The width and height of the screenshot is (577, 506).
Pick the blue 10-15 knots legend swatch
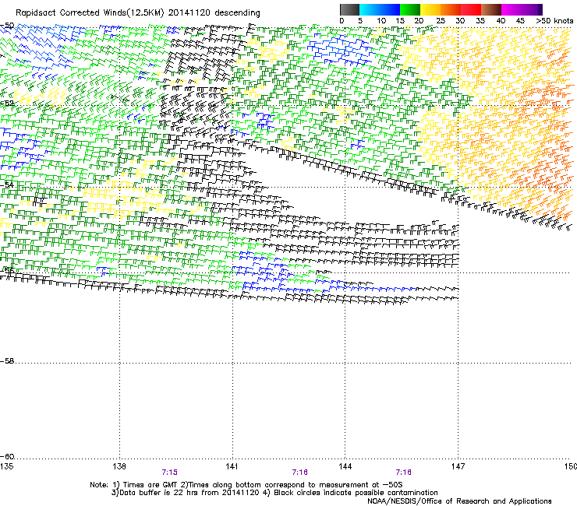point(390,9)
